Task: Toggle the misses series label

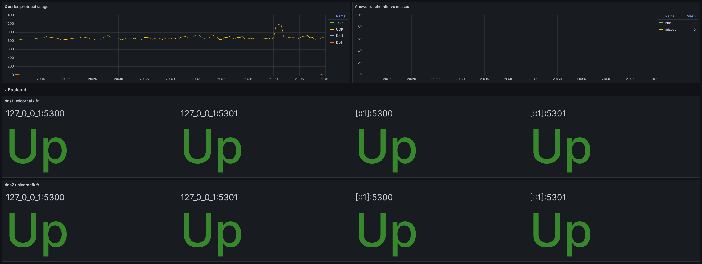Action: pyautogui.click(x=670, y=30)
